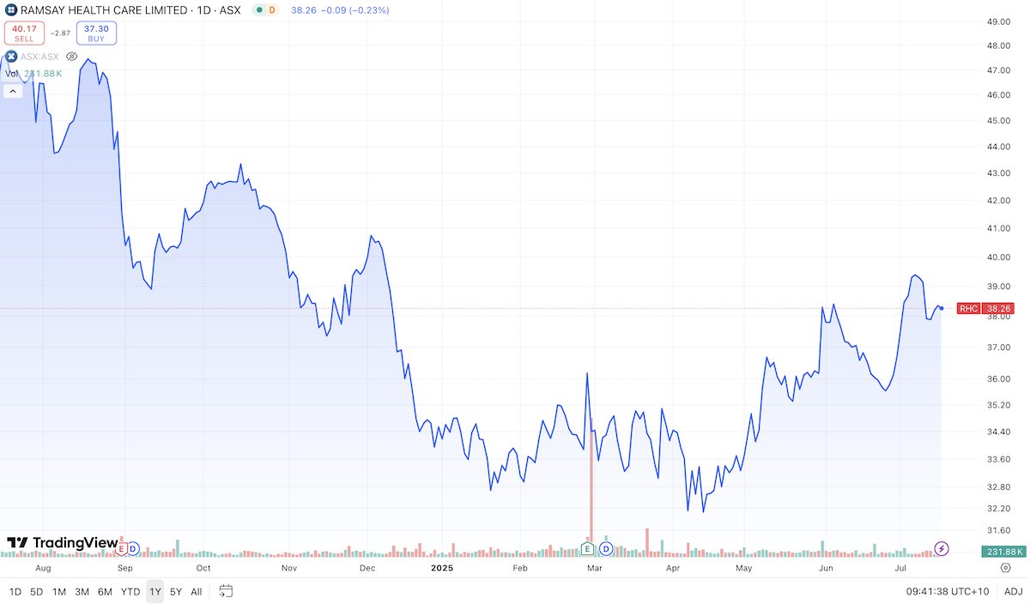Click the Oct label on time axis
Screen dimensions: 1030x604
(204, 568)
